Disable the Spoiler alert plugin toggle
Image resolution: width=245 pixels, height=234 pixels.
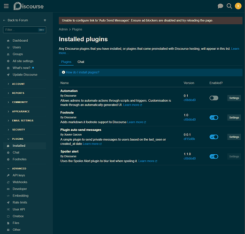(x=214, y=157)
